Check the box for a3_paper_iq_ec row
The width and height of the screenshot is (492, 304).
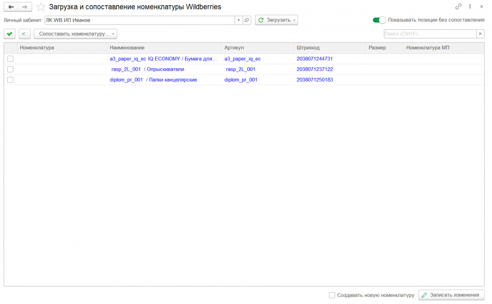pyautogui.click(x=10, y=59)
